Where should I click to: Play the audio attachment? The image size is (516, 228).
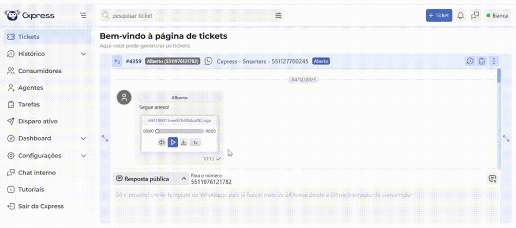coord(173,142)
